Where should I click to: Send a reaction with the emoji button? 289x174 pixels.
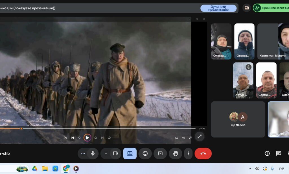click(x=145, y=153)
